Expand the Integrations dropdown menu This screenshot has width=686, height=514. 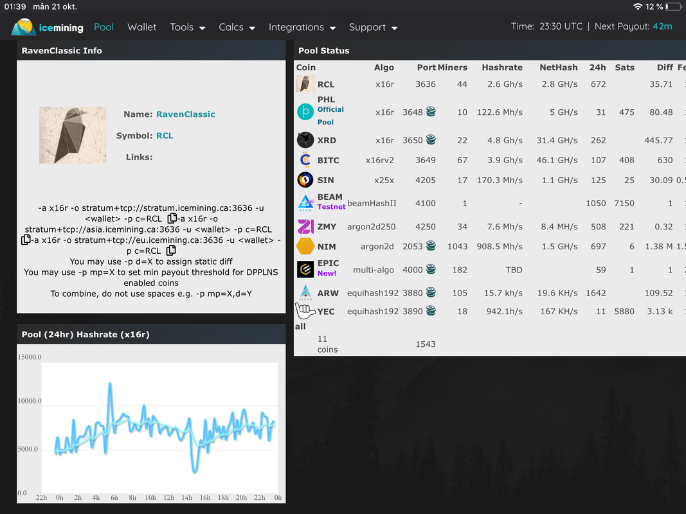click(302, 27)
